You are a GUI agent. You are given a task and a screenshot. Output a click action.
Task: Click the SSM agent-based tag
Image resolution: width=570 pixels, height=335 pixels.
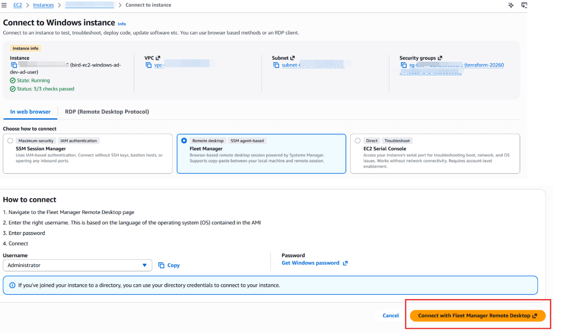click(x=247, y=141)
